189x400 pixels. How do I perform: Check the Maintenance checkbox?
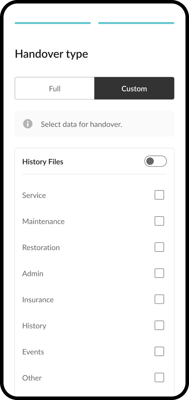[159, 221]
